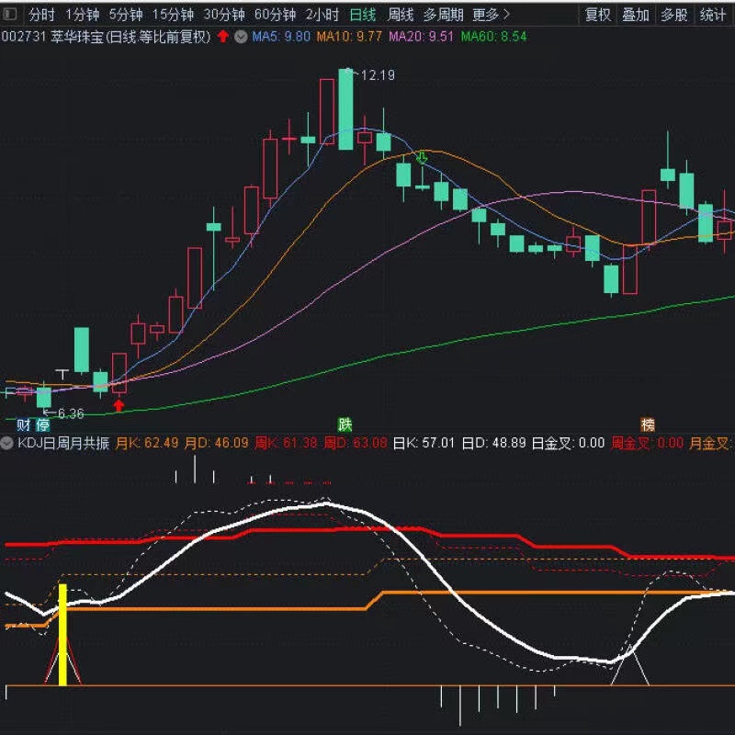This screenshot has width=735, height=735.
Task: Click the yellow signal bar in KDJ panel
Action: [62, 634]
